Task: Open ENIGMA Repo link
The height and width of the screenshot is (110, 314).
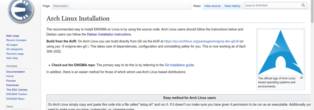Action: 15,99
